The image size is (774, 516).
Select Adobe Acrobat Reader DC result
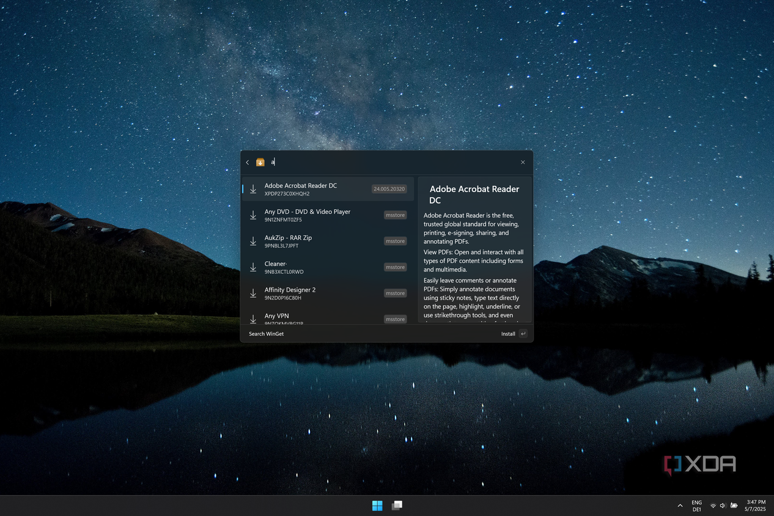click(328, 189)
